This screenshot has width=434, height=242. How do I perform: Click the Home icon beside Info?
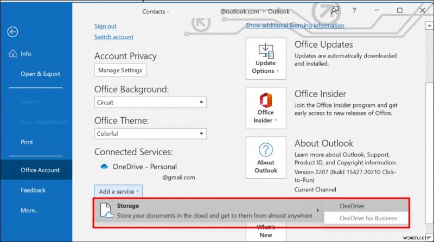coord(12,53)
